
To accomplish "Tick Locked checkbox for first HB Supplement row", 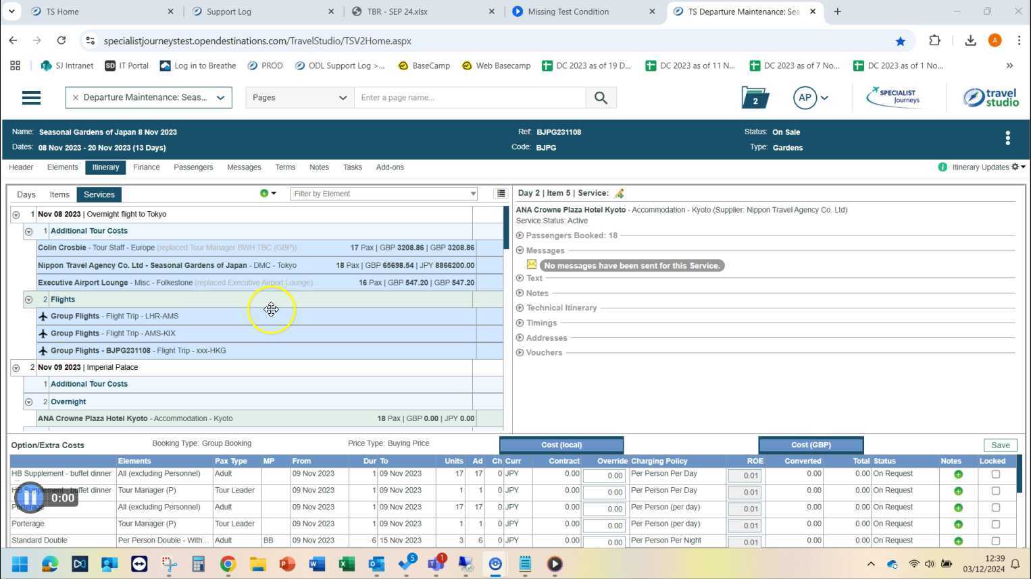I will point(995,474).
